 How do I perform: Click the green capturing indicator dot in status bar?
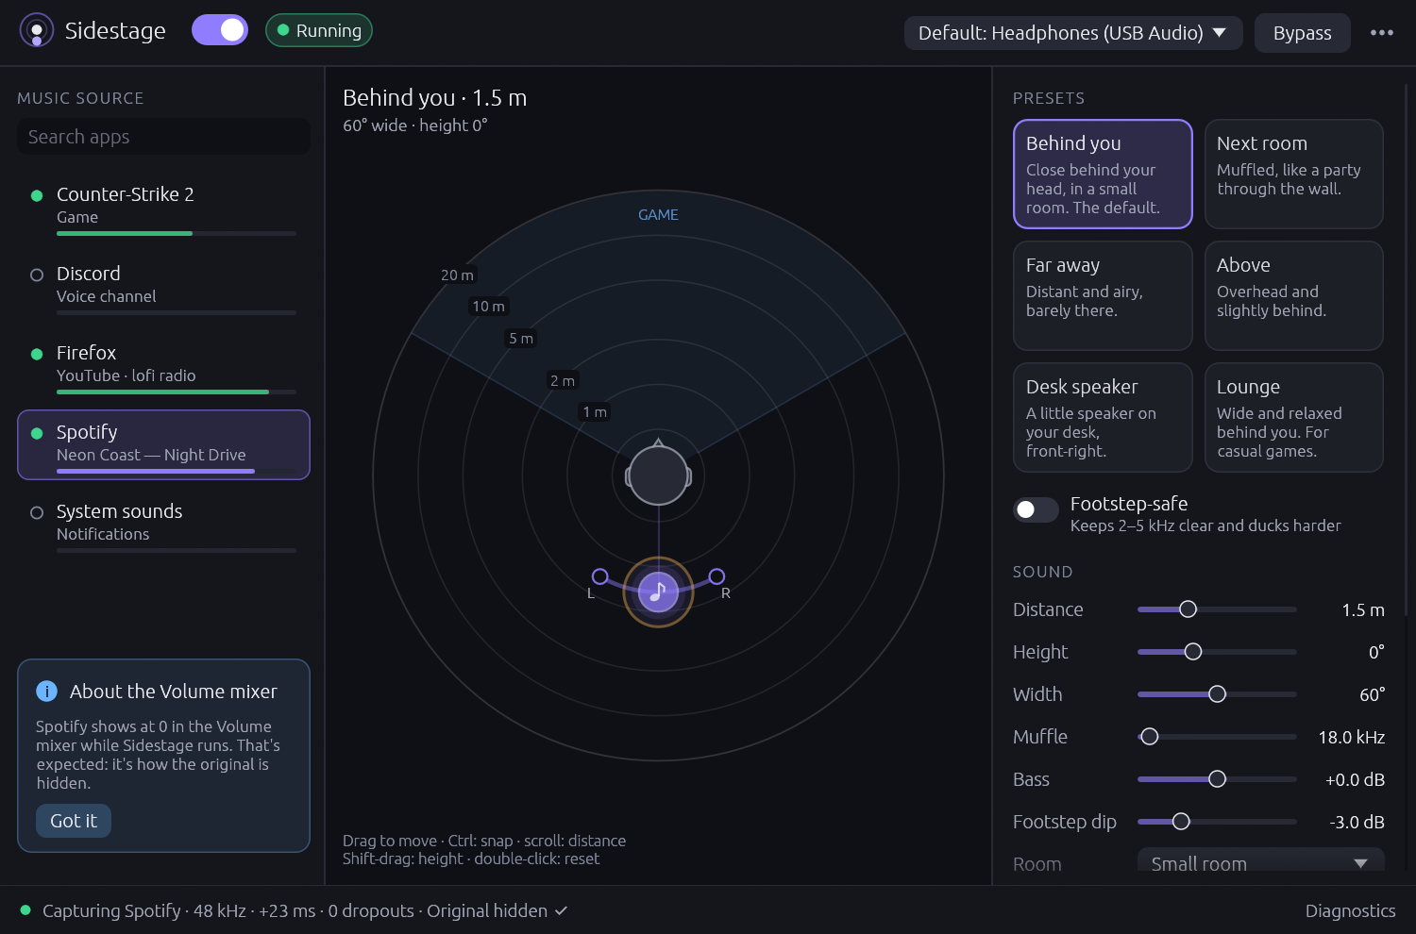click(x=25, y=910)
